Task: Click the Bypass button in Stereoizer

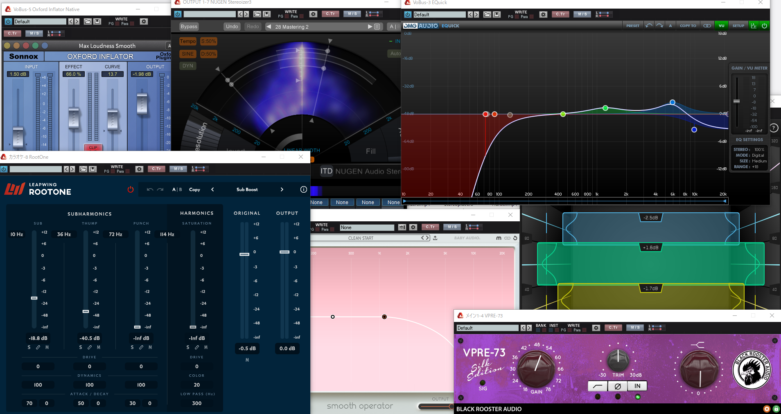Action: (189, 27)
